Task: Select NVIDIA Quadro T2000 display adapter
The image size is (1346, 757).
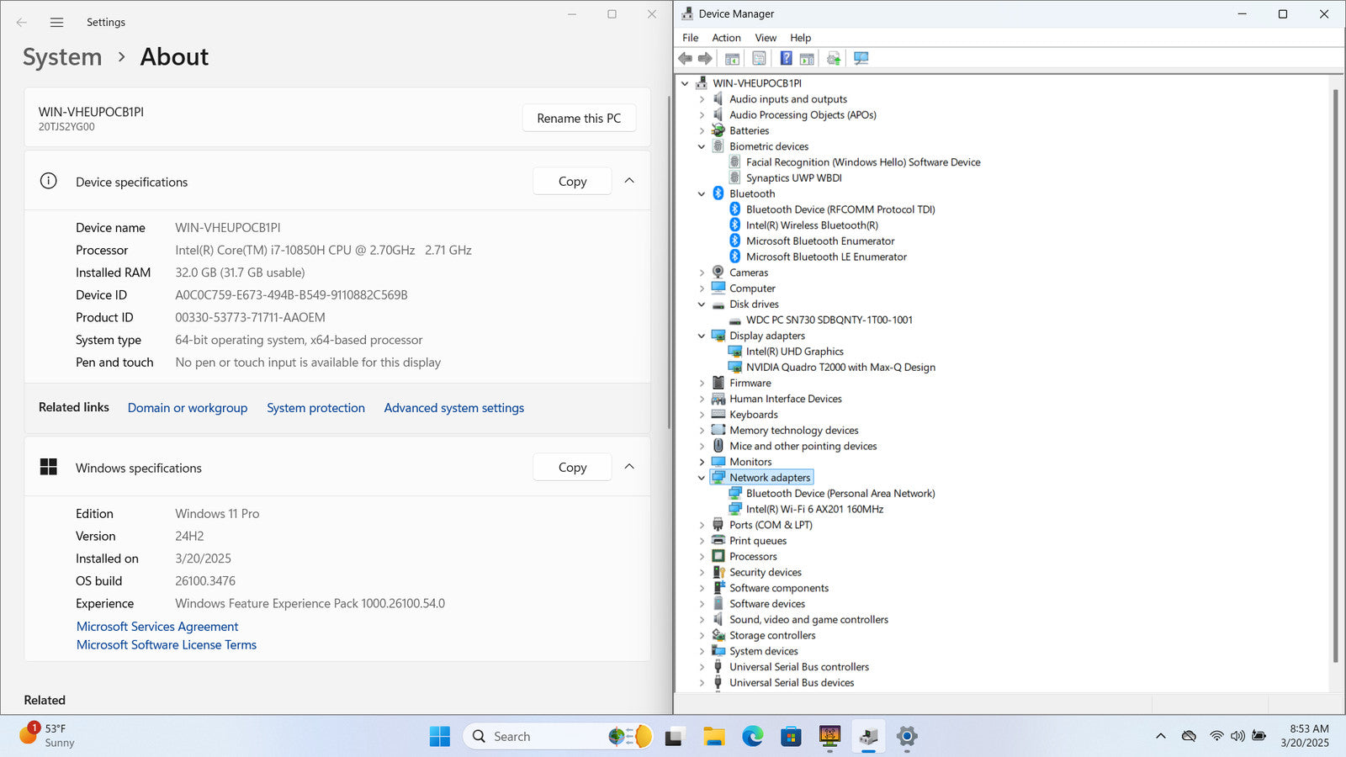Action: coord(840,368)
